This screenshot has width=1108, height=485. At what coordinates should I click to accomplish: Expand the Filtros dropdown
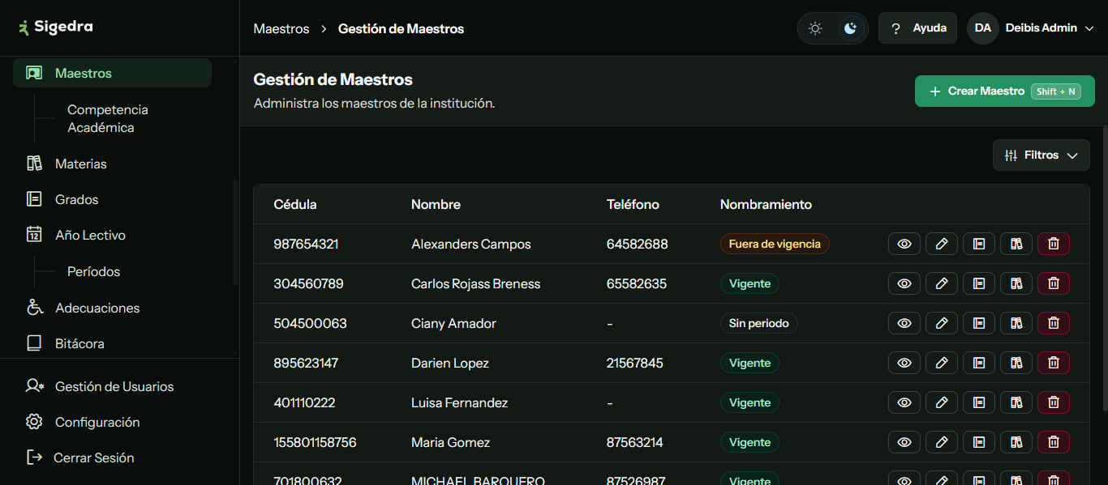point(1041,155)
